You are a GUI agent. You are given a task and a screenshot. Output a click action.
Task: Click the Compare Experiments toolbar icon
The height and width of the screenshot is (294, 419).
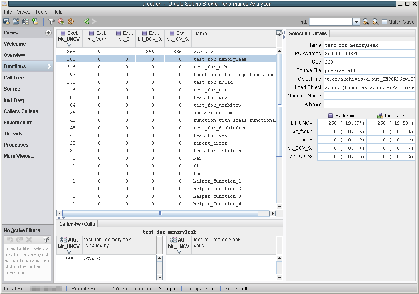[x=26, y=22]
